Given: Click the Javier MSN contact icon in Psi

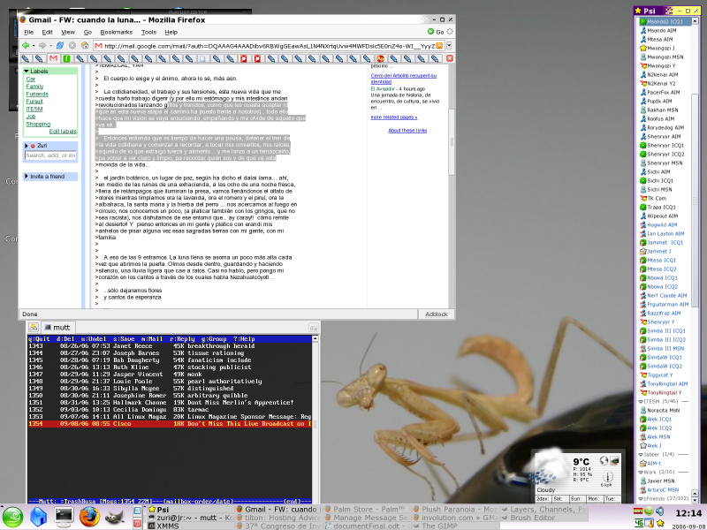Looking at the screenshot, I should pos(643,481).
